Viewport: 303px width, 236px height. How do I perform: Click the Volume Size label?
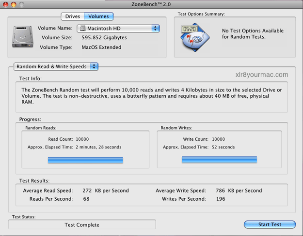coord(57,37)
